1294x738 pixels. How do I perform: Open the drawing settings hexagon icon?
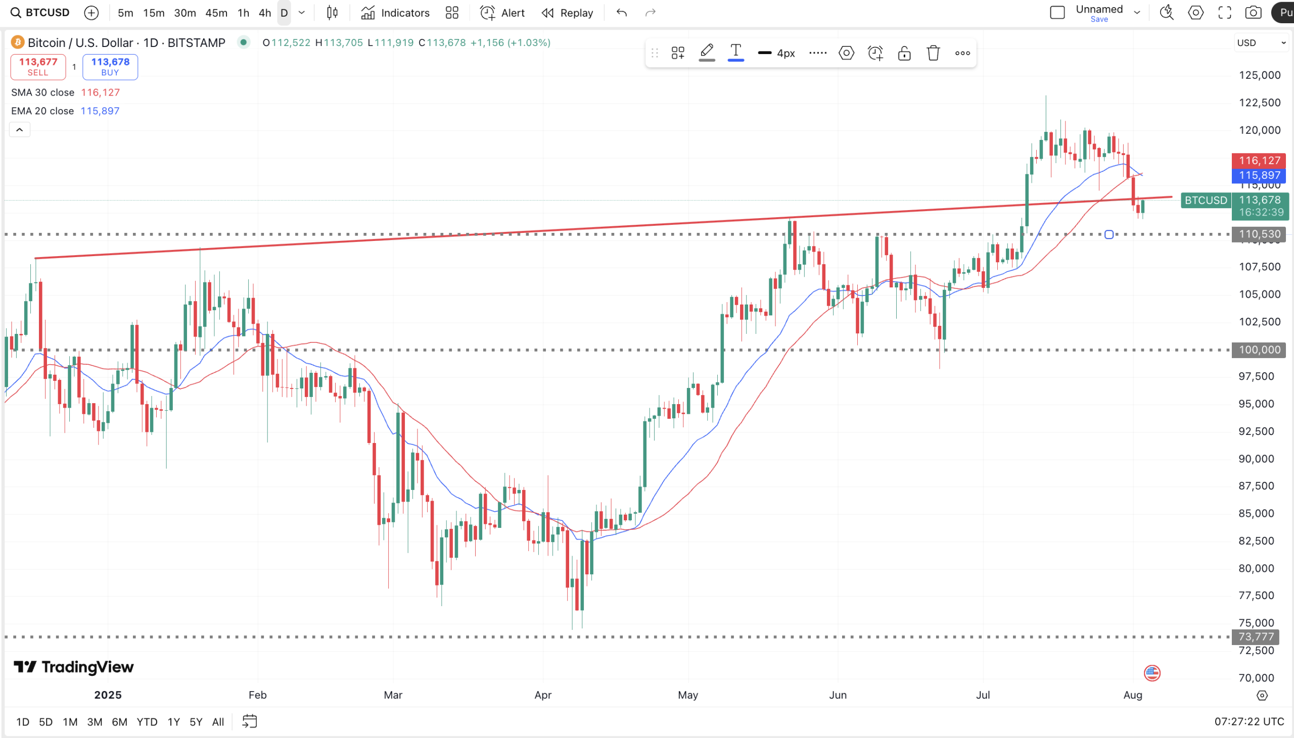pos(846,53)
